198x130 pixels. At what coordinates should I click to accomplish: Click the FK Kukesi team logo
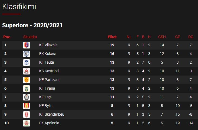coord(27,54)
